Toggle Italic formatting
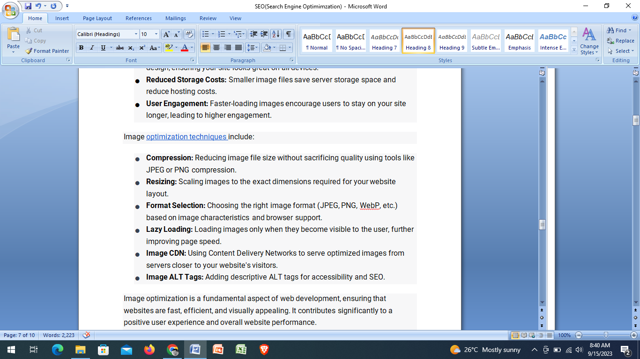The image size is (640, 359). 93,47
